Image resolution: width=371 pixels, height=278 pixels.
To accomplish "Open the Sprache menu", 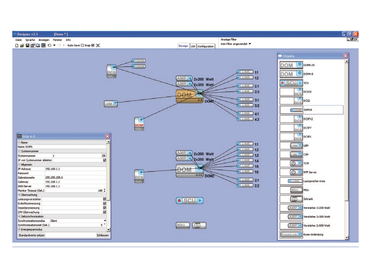I will tap(30, 40).
